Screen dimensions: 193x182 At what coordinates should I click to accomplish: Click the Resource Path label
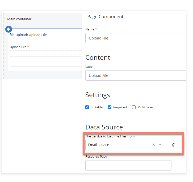pos(96,157)
